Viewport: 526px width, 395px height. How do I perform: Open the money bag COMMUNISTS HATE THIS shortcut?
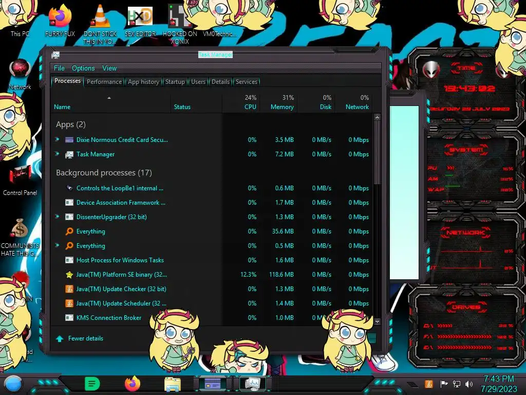tap(20, 237)
